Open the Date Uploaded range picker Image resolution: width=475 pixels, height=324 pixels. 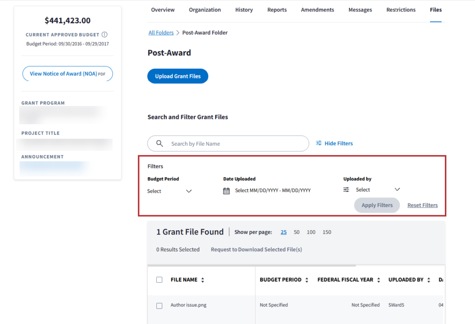[273, 191]
